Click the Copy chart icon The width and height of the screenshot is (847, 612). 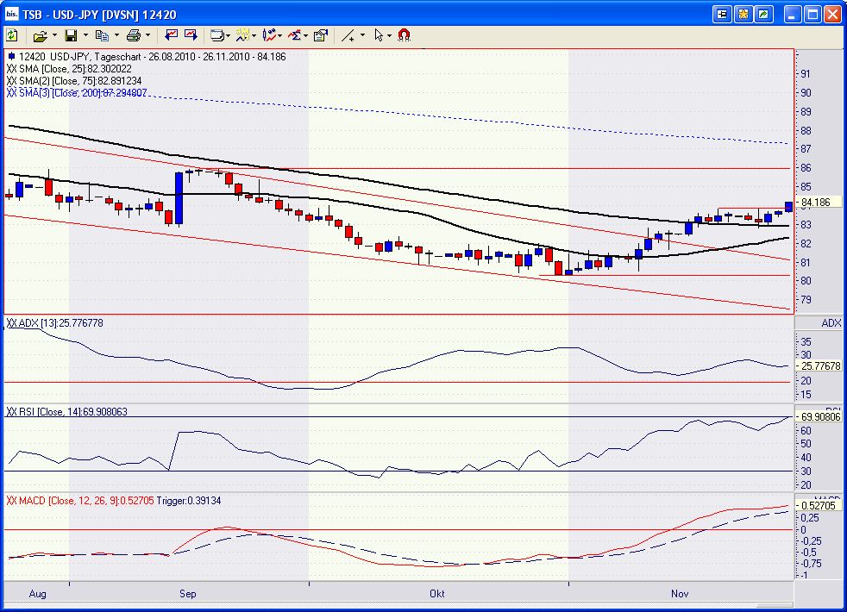(104, 35)
